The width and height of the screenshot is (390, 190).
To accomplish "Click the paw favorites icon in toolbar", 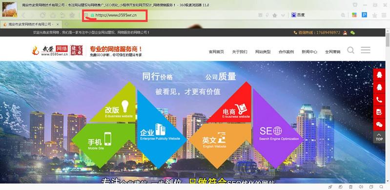I will (x=72, y=15).
